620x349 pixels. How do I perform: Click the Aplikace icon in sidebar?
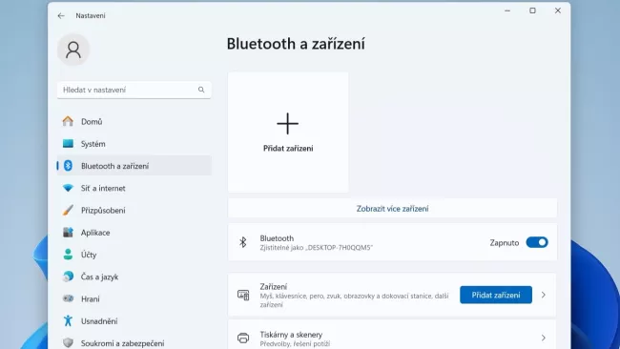tap(68, 233)
